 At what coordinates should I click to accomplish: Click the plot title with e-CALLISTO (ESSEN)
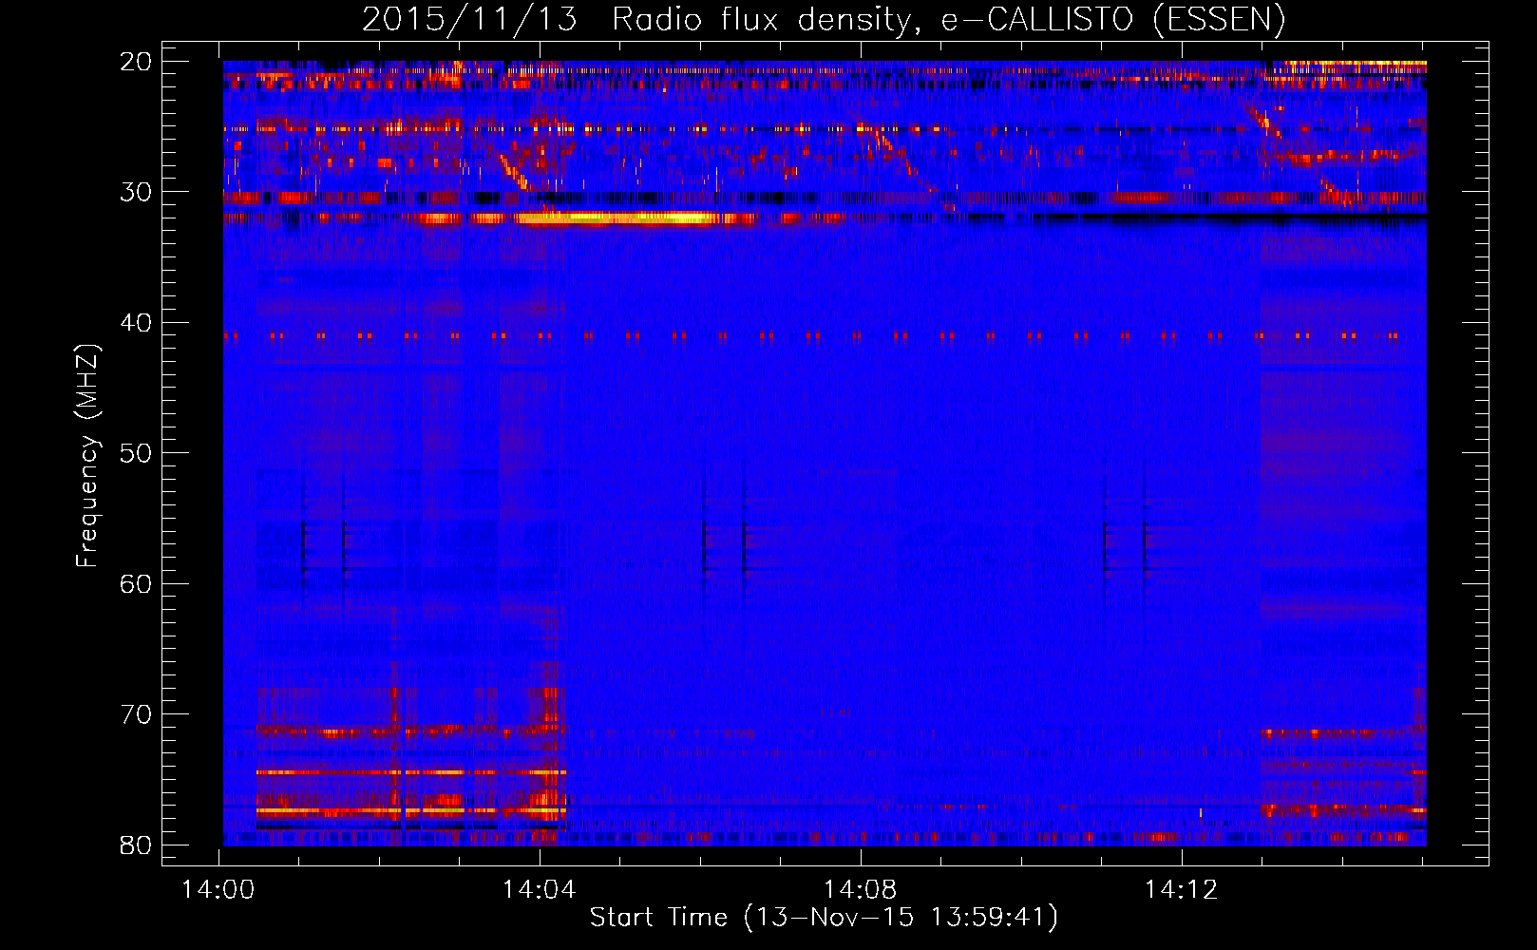824,19
